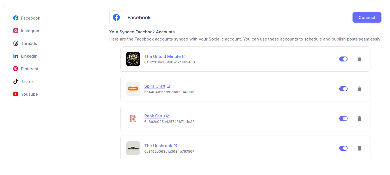The height and width of the screenshot is (175, 390).
Task: Delete the Rank Guru account with the trash icon
Action: coord(359,119)
